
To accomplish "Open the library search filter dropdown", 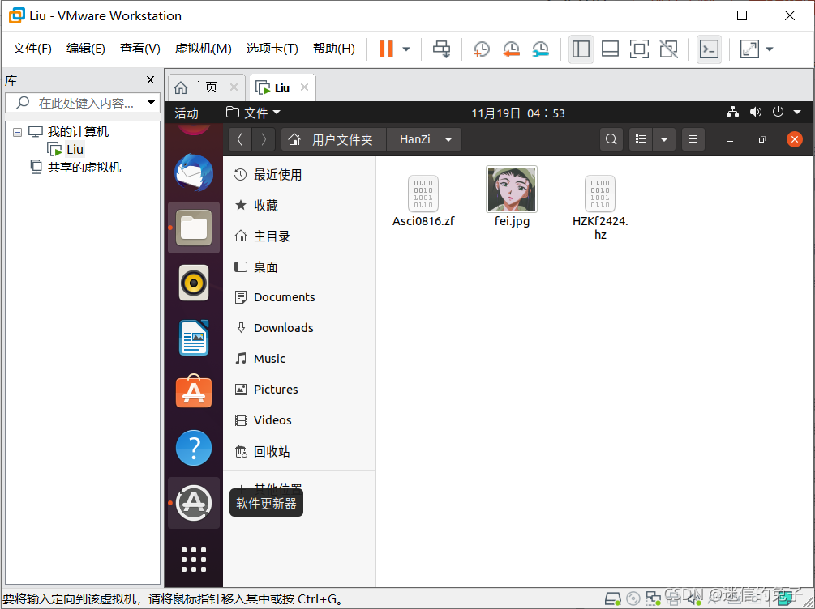I will [152, 102].
